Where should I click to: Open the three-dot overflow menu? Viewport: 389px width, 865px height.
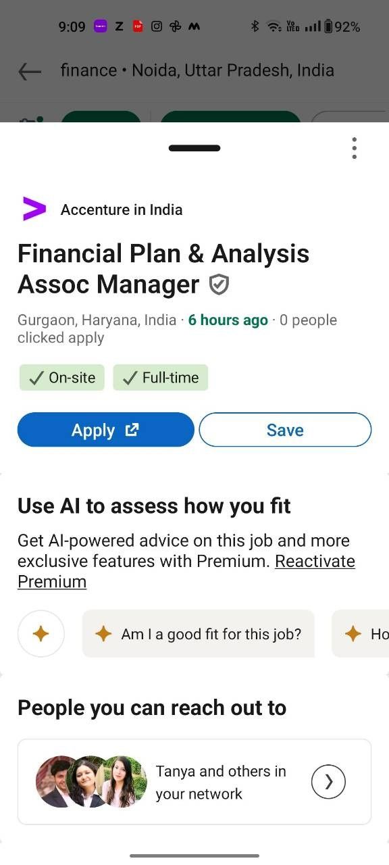pos(355,148)
